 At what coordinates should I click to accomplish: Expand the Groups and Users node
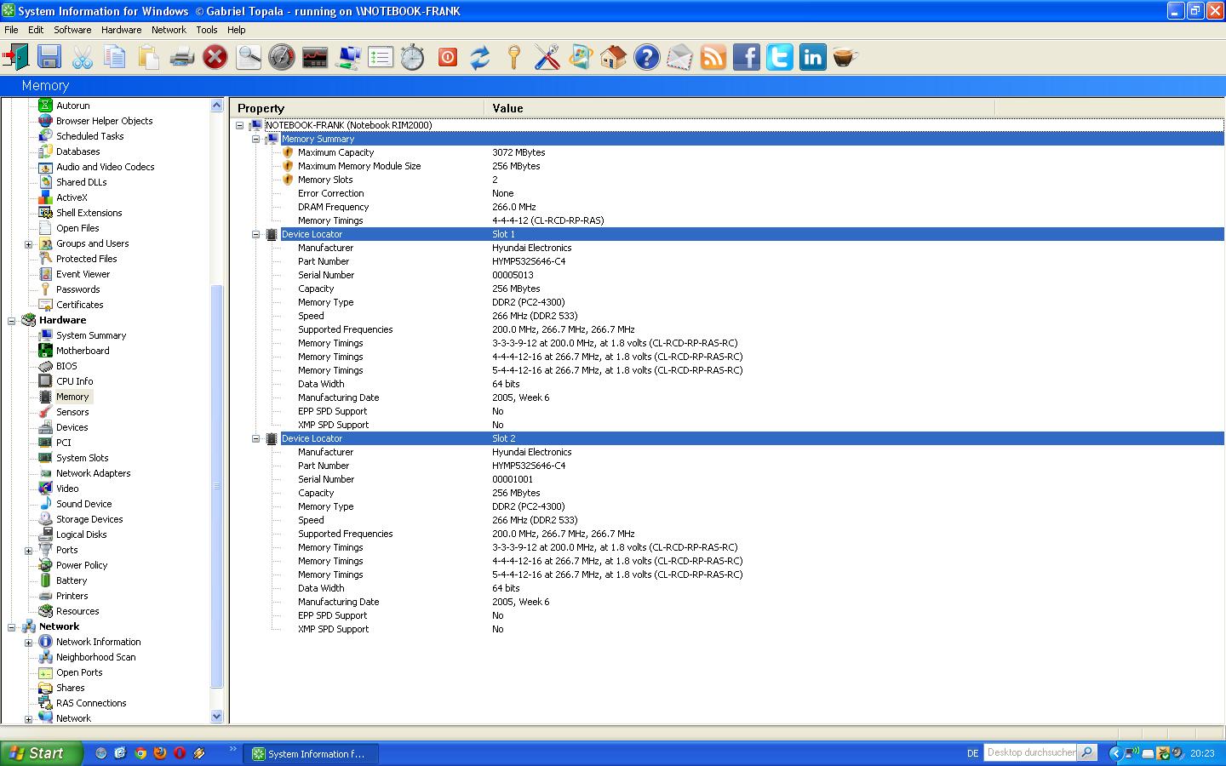[28, 244]
